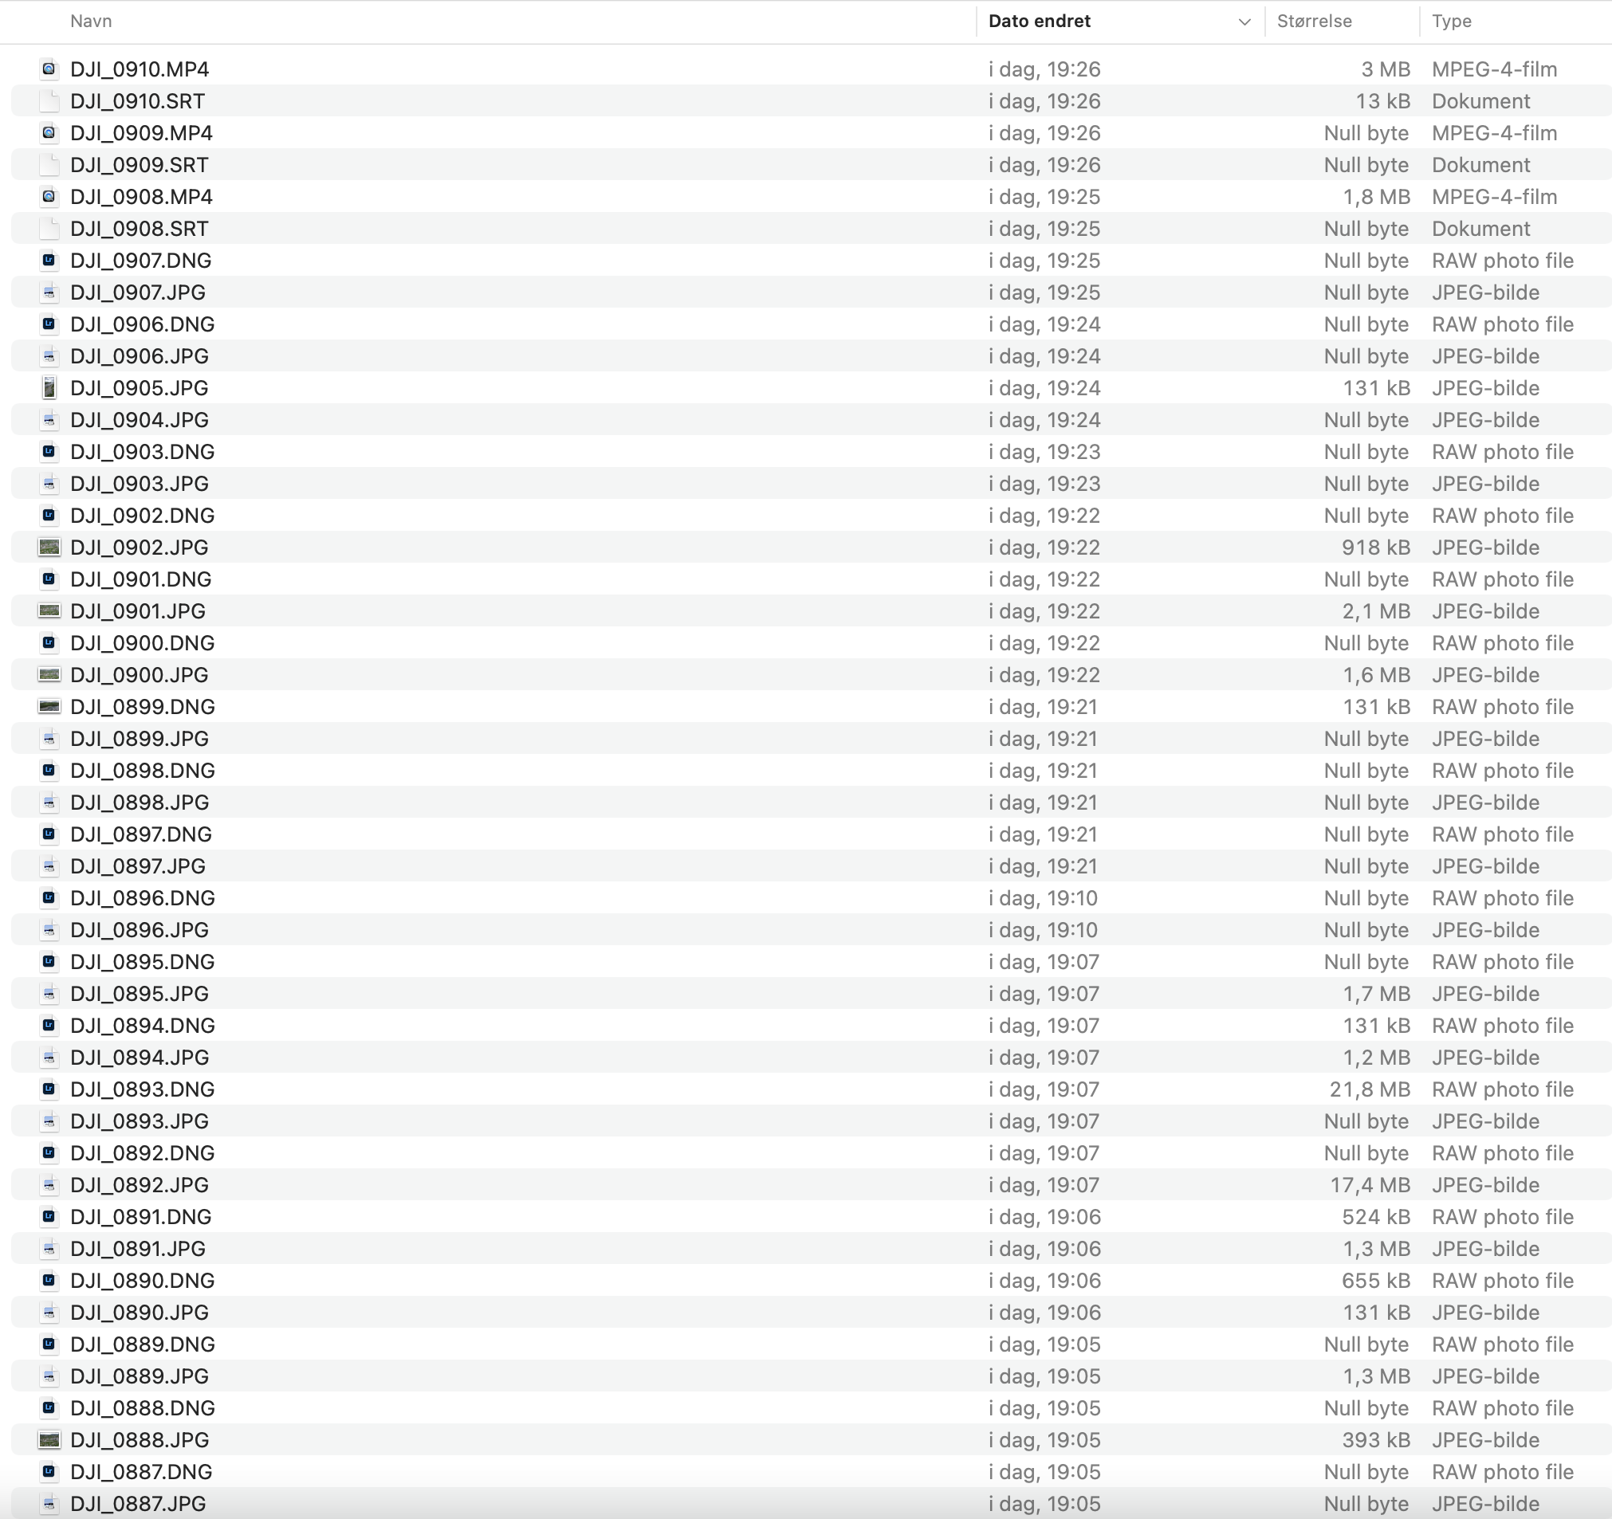The width and height of the screenshot is (1612, 1519).
Task: Select the file name DJI_0891.JPG
Action: coord(138,1249)
